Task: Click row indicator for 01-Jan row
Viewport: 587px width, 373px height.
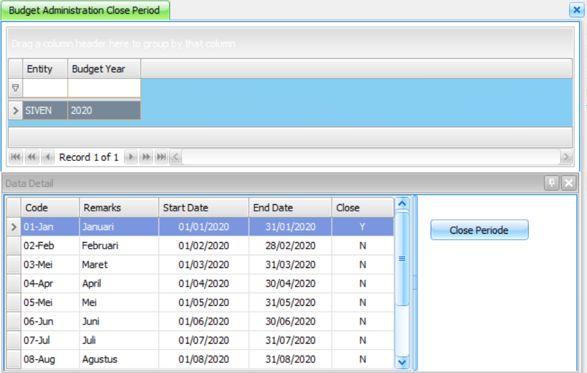Action: pos(14,226)
